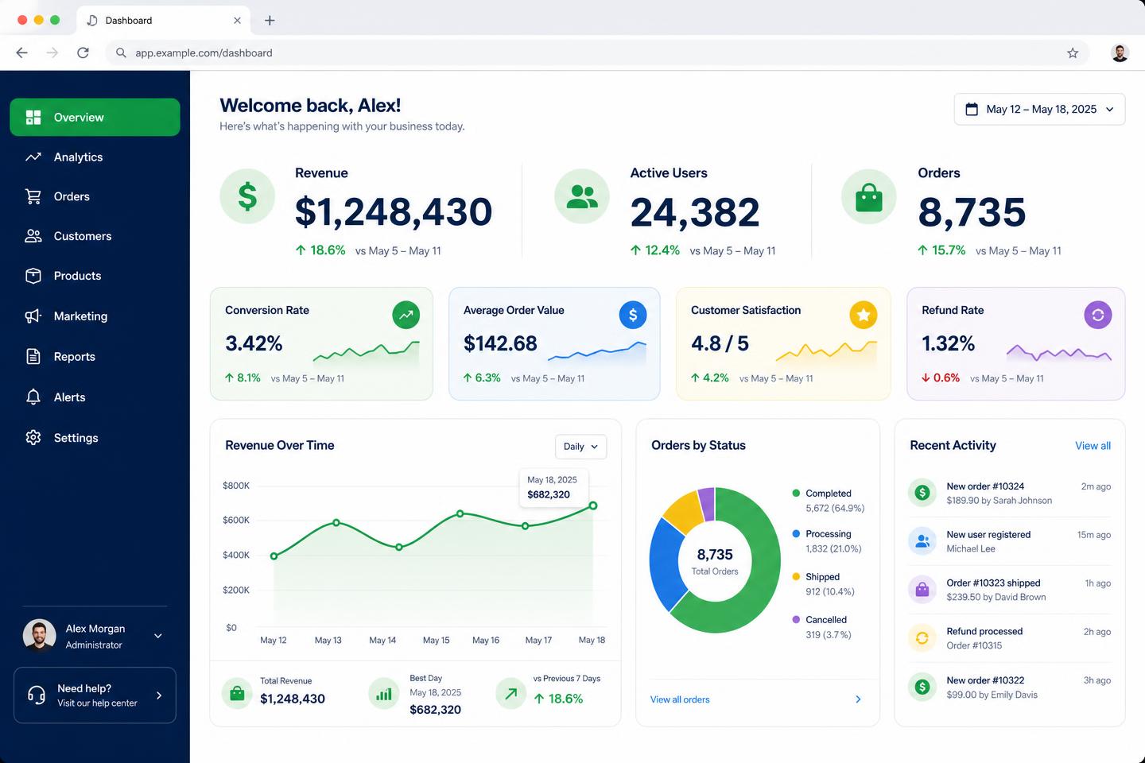Click the New order #10322 dollar icon
Image resolution: width=1145 pixels, height=763 pixels.
(922, 687)
